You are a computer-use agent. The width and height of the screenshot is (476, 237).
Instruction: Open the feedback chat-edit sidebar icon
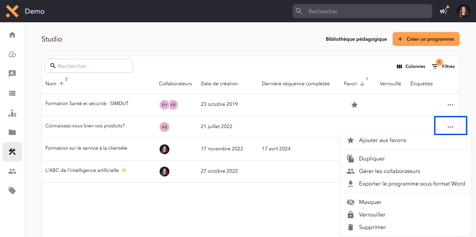pyautogui.click(x=12, y=74)
